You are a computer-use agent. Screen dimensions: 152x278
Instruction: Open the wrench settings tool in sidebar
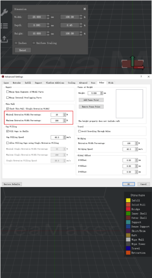pyautogui.click(x=4, y=12)
